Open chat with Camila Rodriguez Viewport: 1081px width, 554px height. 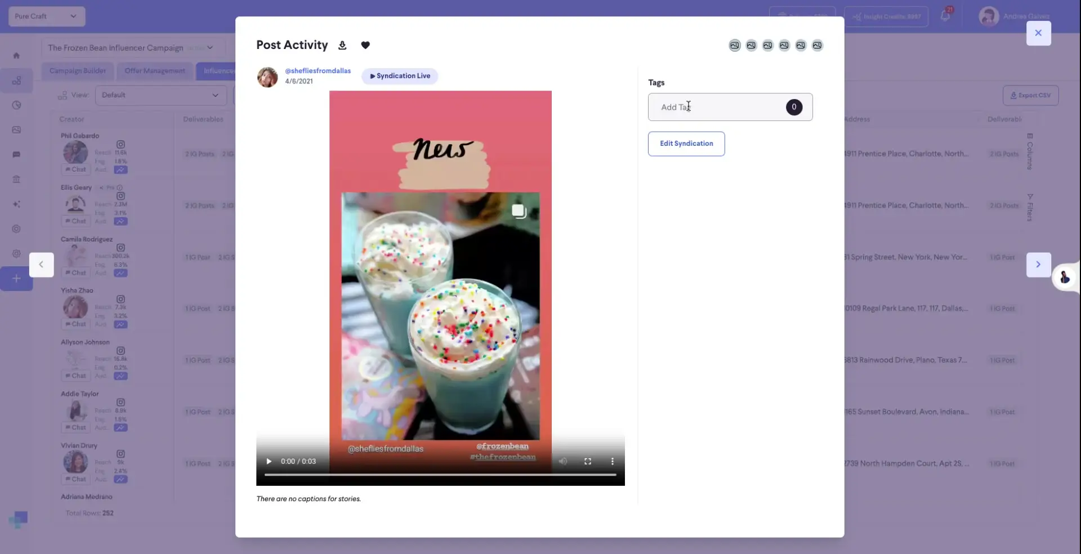(x=75, y=273)
